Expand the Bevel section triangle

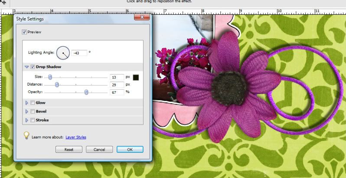pyautogui.click(x=27, y=112)
